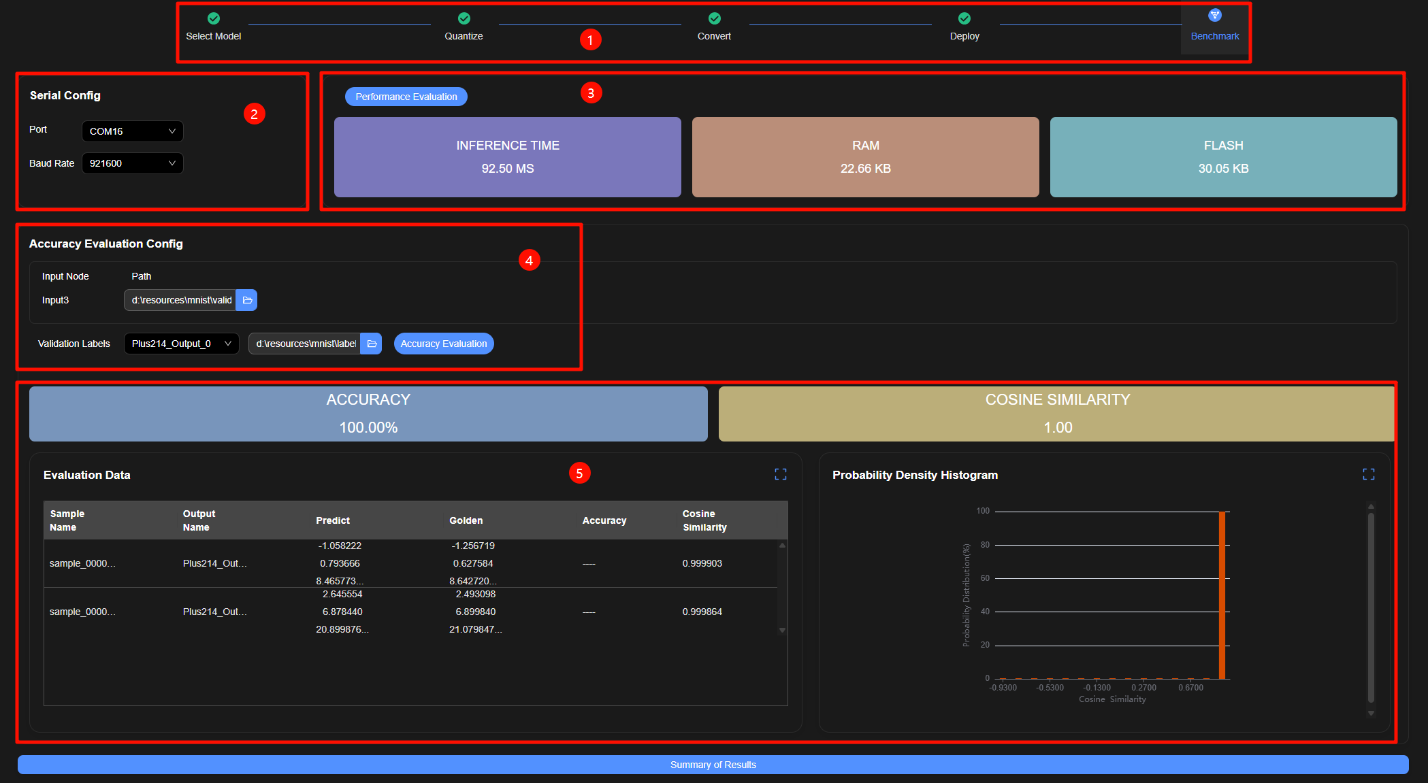Expand Probability Density Histogram to fullscreen
The height and width of the screenshot is (783, 1428).
pyautogui.click(x=1369, y=474)
